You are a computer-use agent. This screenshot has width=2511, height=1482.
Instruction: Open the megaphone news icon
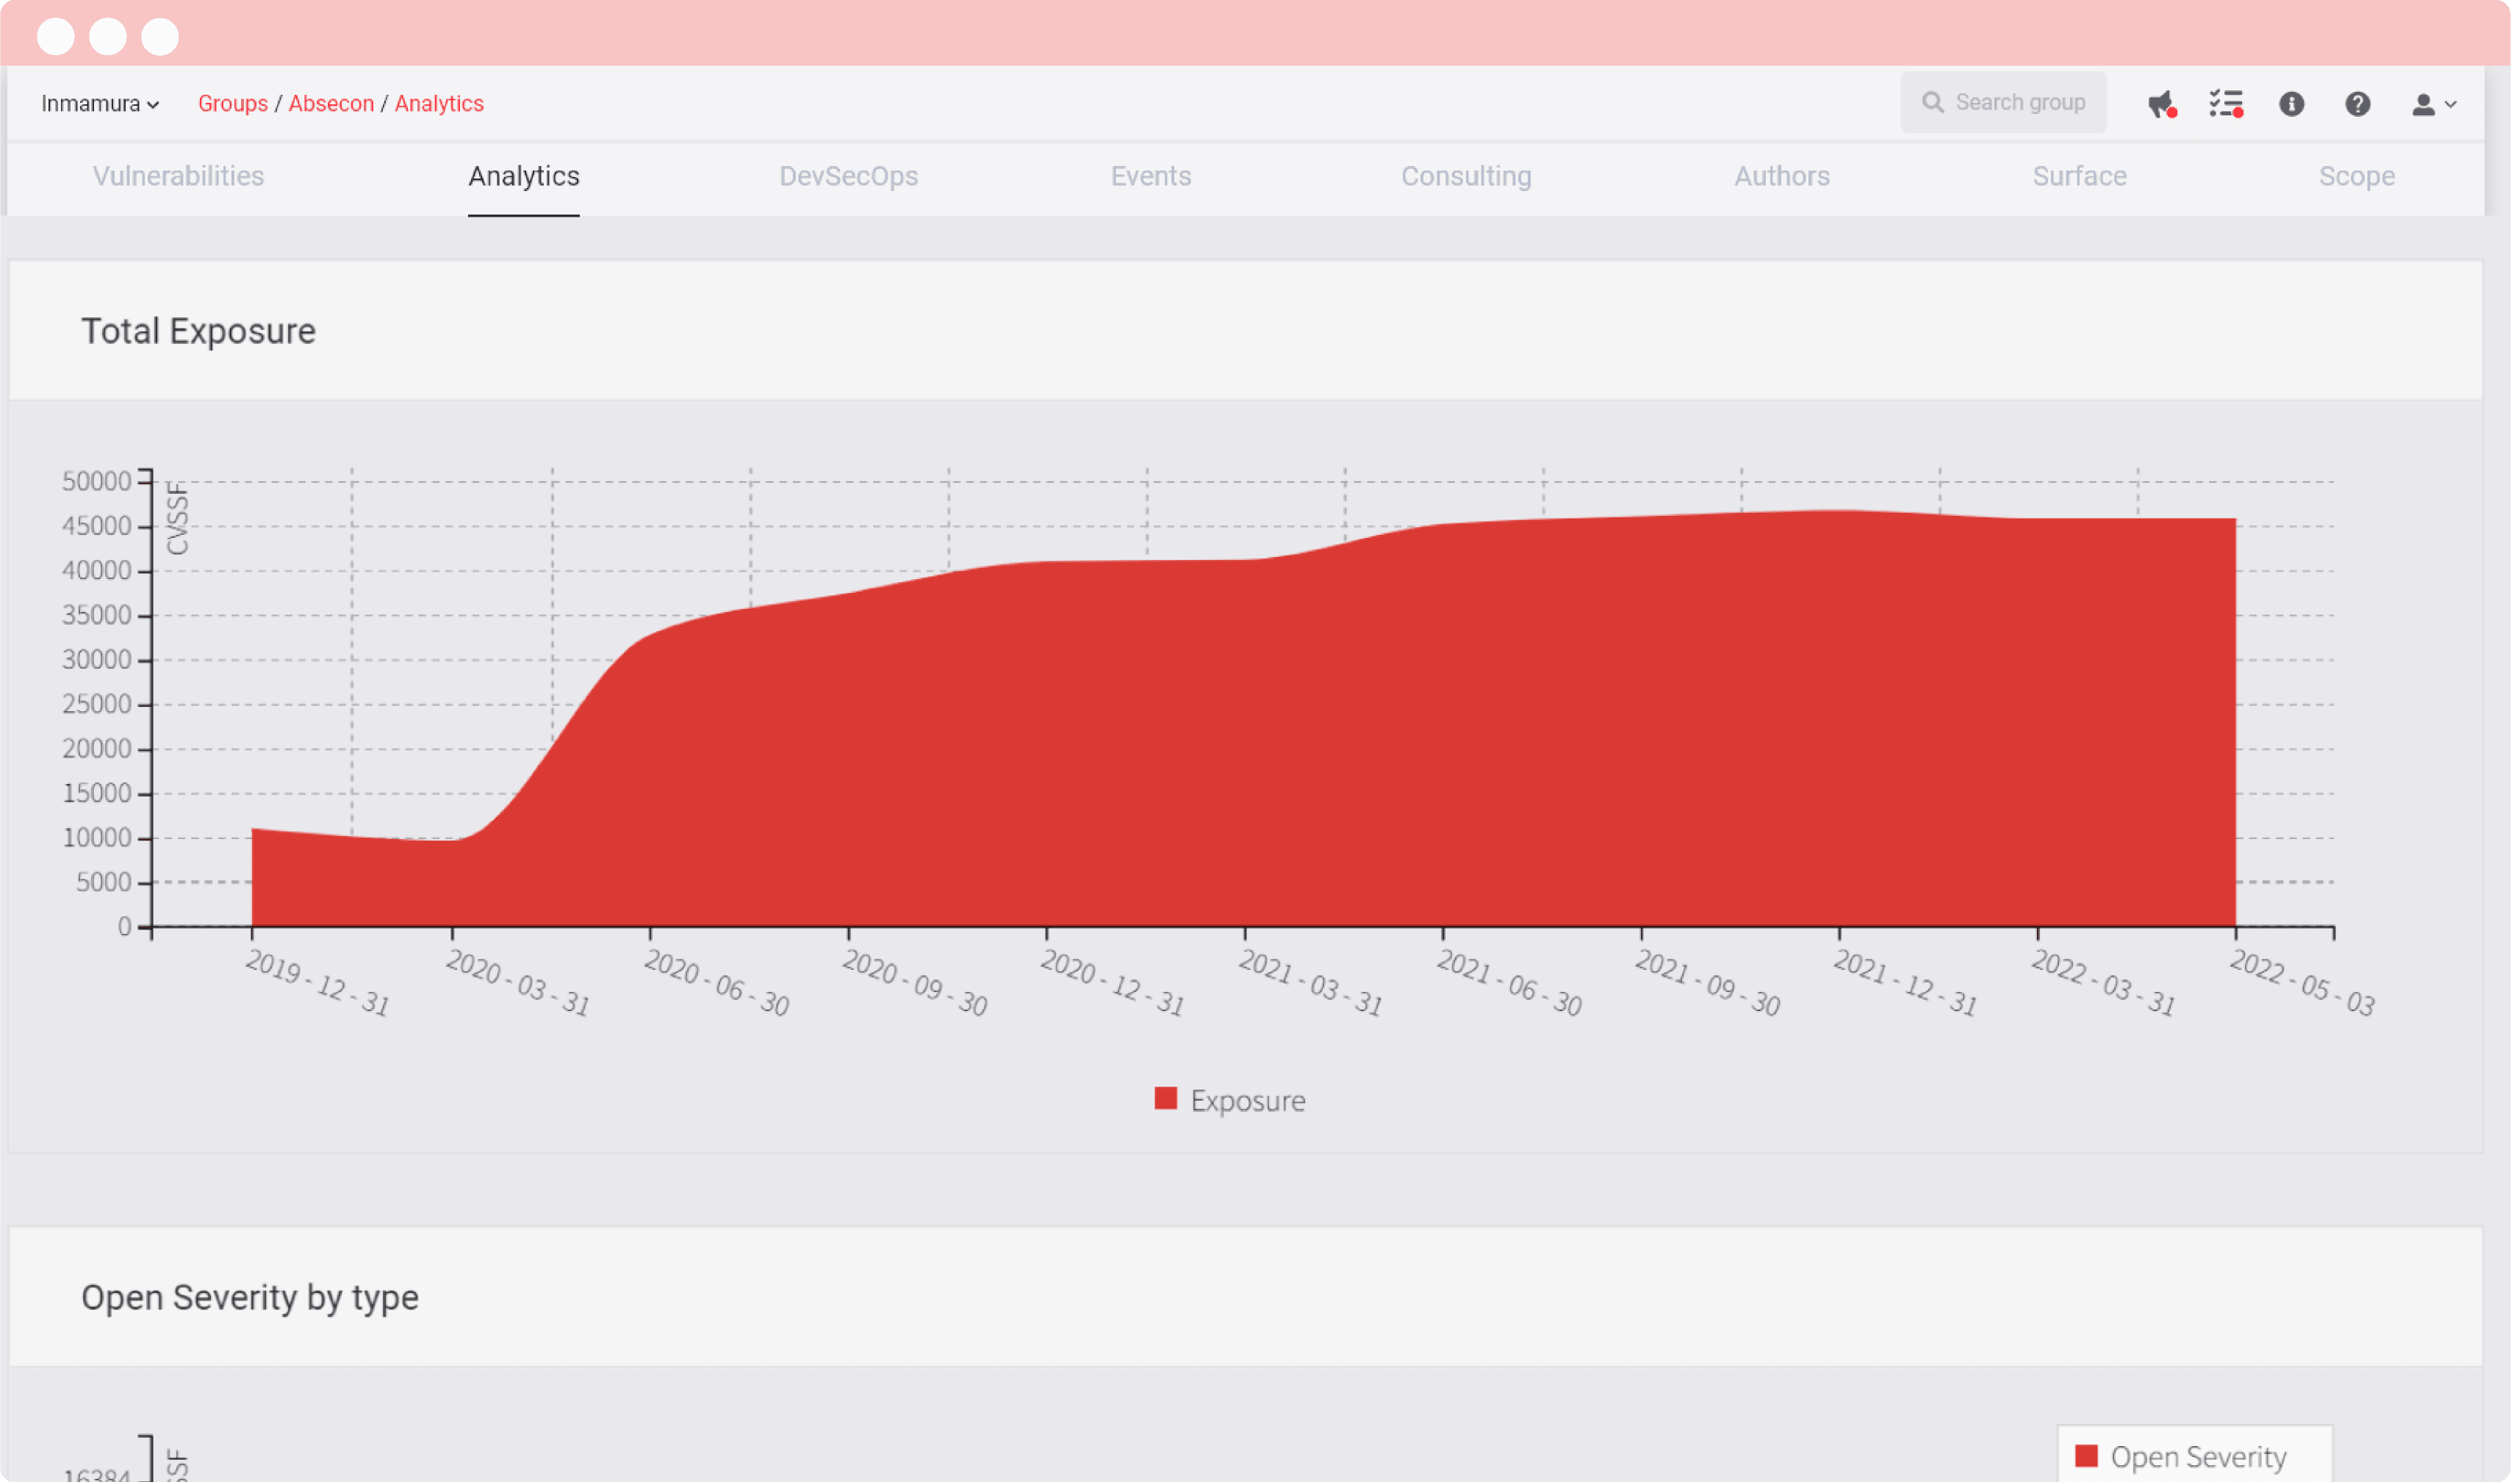(2161, 104)
